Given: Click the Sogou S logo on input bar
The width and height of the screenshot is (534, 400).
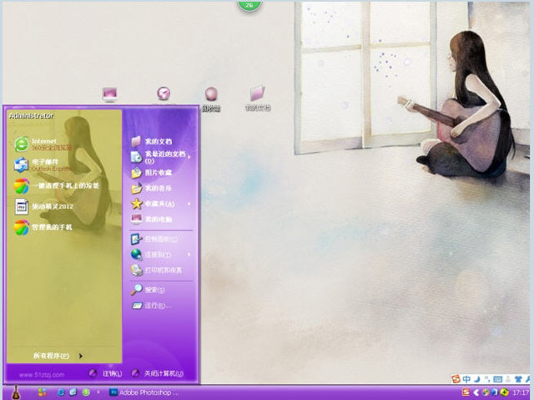Looking at the screenshot, I should tap(456, 378).
